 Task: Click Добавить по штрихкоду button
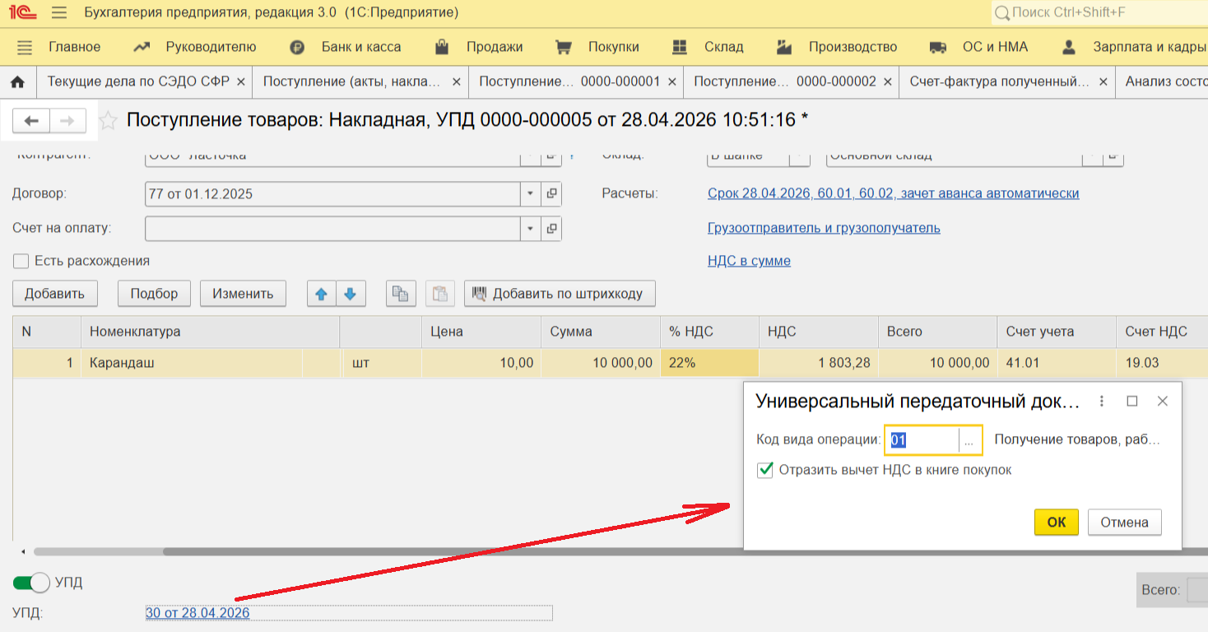(x=560, y=294)
